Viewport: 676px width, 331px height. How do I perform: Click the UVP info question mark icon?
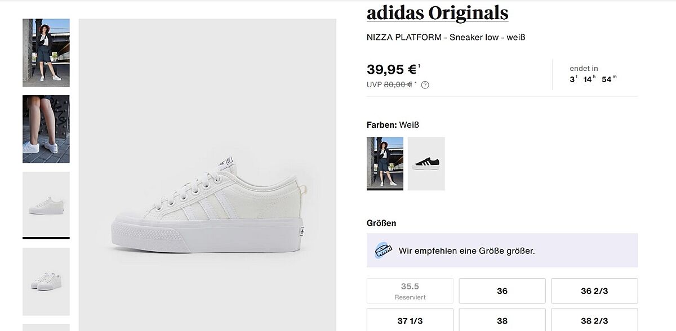[x=425, y=85]
